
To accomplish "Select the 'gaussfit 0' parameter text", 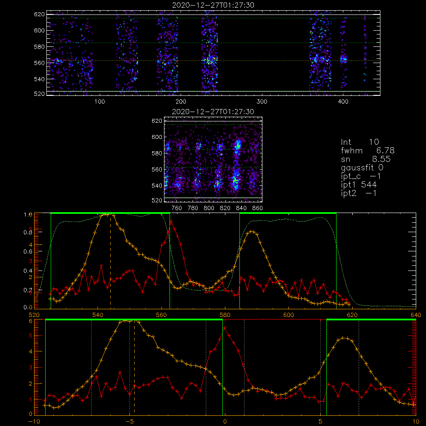I will (x=362, y=168).
